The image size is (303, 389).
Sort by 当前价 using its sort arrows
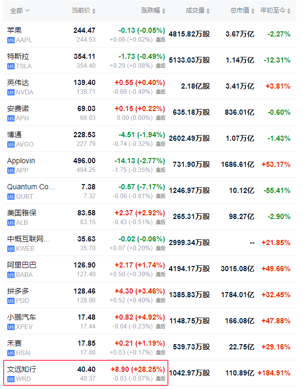pos(94,11)
